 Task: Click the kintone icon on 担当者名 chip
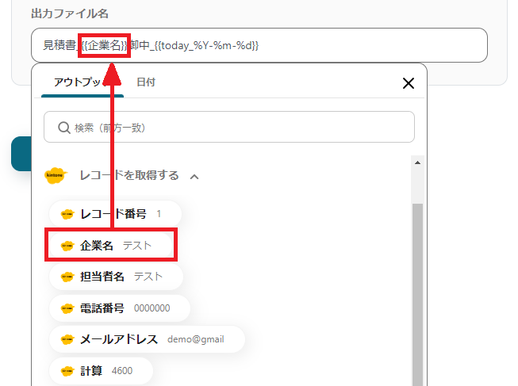tap(67, 277)
